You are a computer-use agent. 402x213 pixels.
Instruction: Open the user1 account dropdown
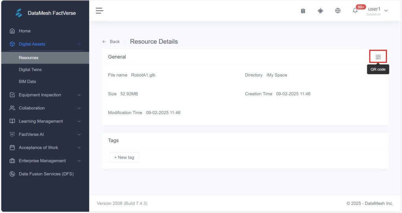pos(377,10)
